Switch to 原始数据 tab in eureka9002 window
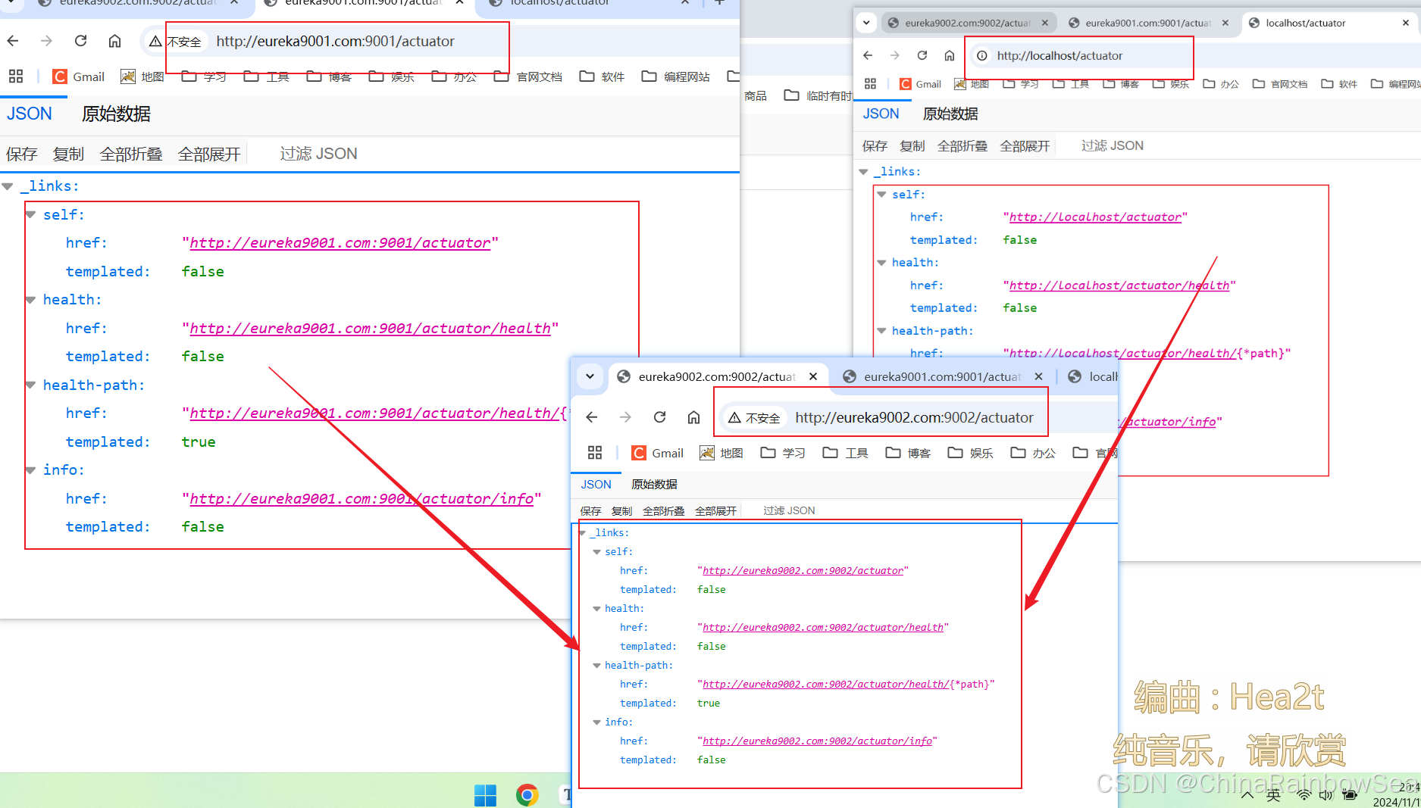The width and height of the screenshot is (1421, 808). [654, 485]
